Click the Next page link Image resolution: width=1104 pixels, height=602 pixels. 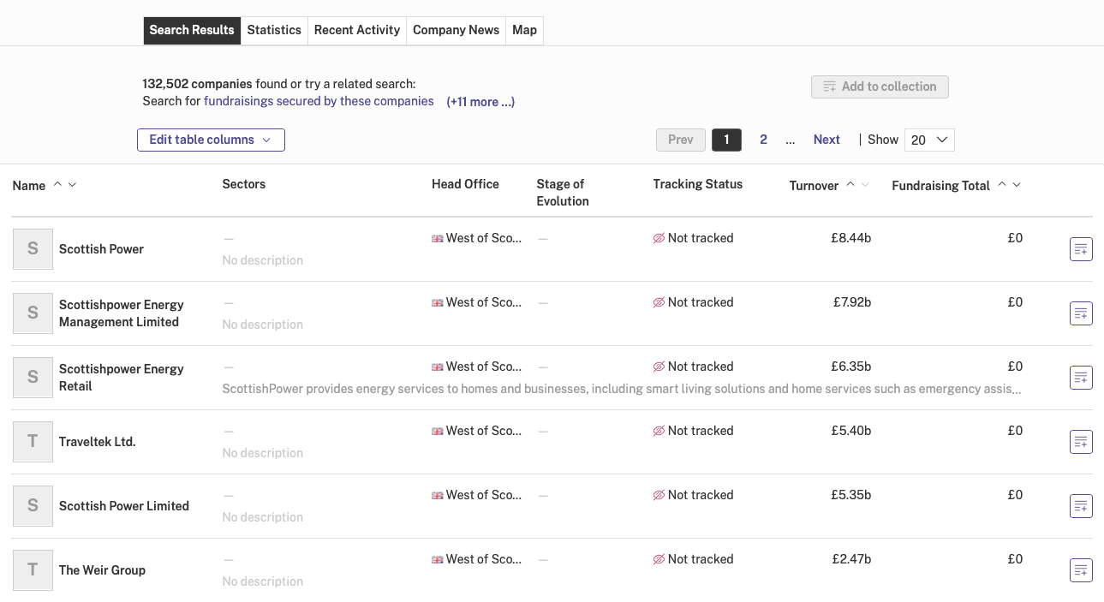[827, 140]
